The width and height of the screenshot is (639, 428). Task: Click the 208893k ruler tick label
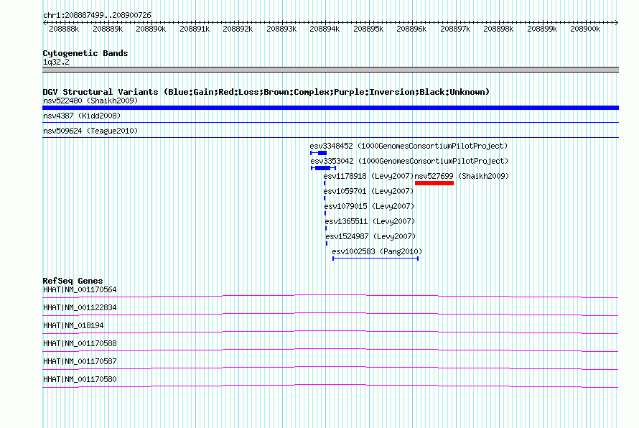(281, 29)
